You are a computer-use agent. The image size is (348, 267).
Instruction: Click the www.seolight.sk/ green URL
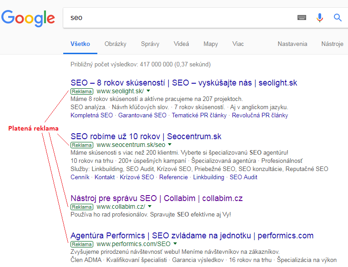point(120,91)
